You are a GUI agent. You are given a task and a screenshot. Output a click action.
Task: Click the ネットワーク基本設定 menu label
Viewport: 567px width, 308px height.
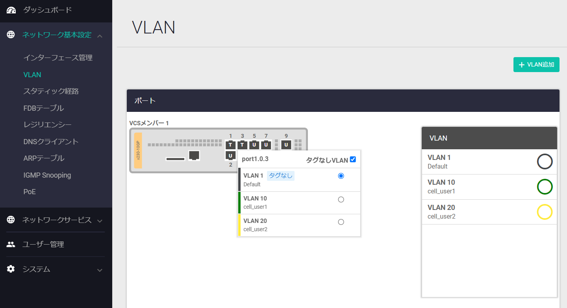pos(57,35)
